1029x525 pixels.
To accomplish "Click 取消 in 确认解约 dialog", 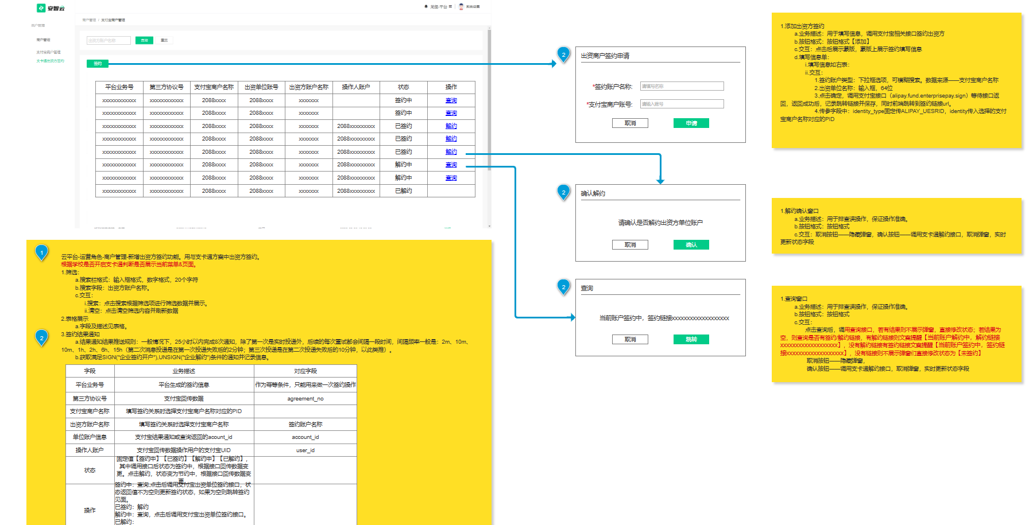I will 630,245.
